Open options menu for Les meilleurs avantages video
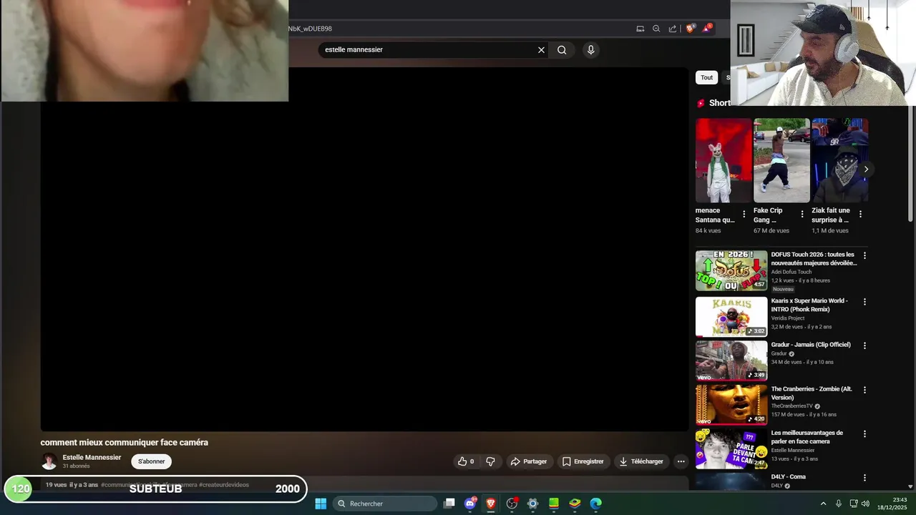This screenshot has height=515, width=916. tap(864, 433)
